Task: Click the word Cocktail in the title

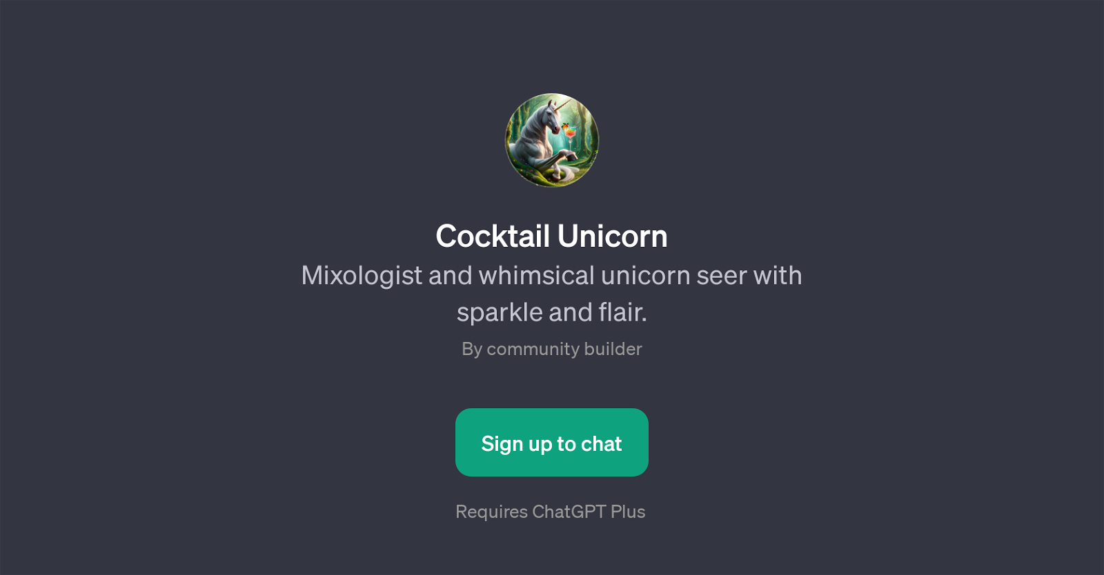Action: pyautogui.click(x=493, y=236)
